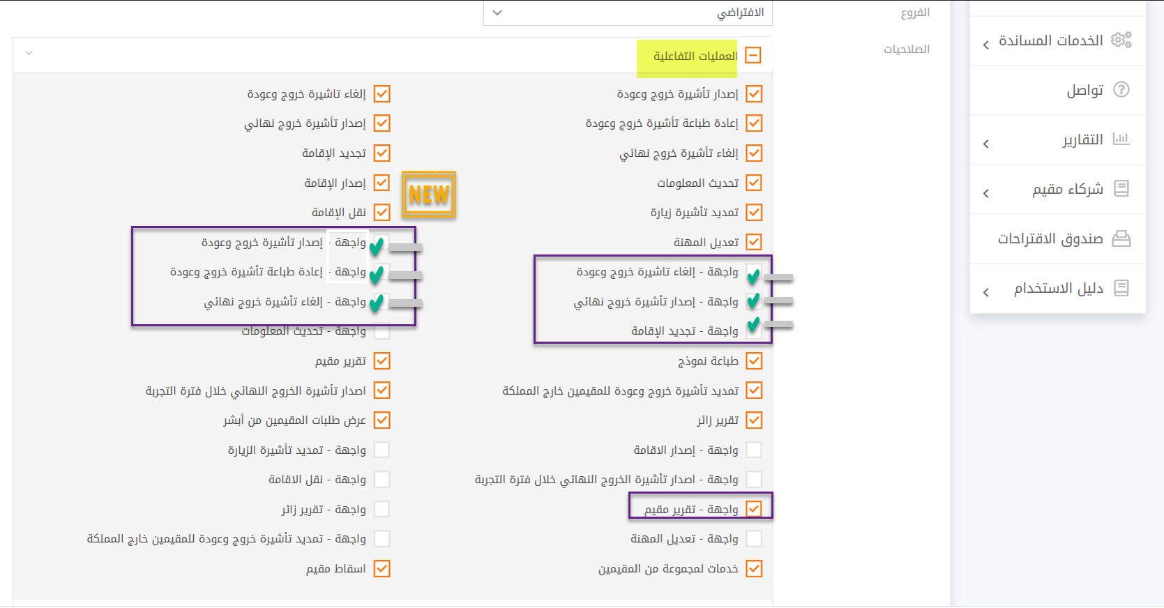Click the خدمات لمجموعة من المقيمين label
This screenshot has width=1164, height=608.
[x=667, y=569]
